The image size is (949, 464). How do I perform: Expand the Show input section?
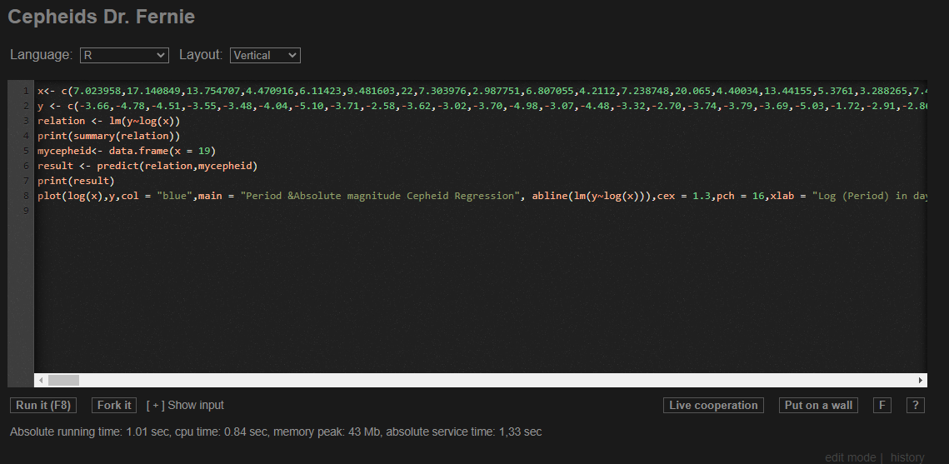185,406
